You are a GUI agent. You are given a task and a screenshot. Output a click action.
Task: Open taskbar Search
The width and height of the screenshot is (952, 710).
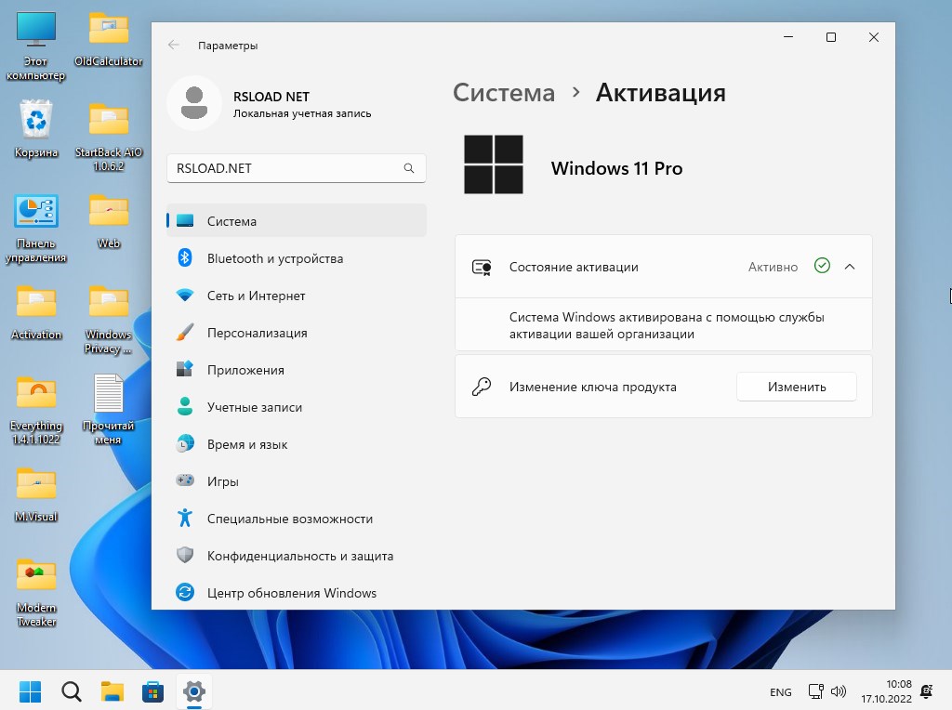(71, 691)
